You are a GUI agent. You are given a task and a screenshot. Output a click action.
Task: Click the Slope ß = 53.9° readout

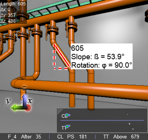pyautogui.click(x=98, y=57)
